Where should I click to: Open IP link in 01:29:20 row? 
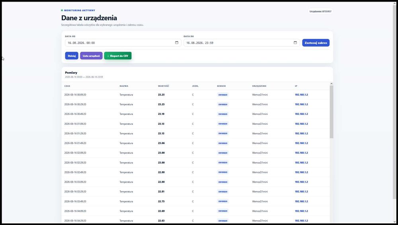click(301, 134)
